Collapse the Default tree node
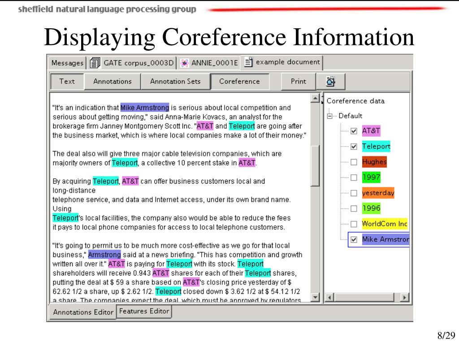459x344 pixels. (330, 116)
